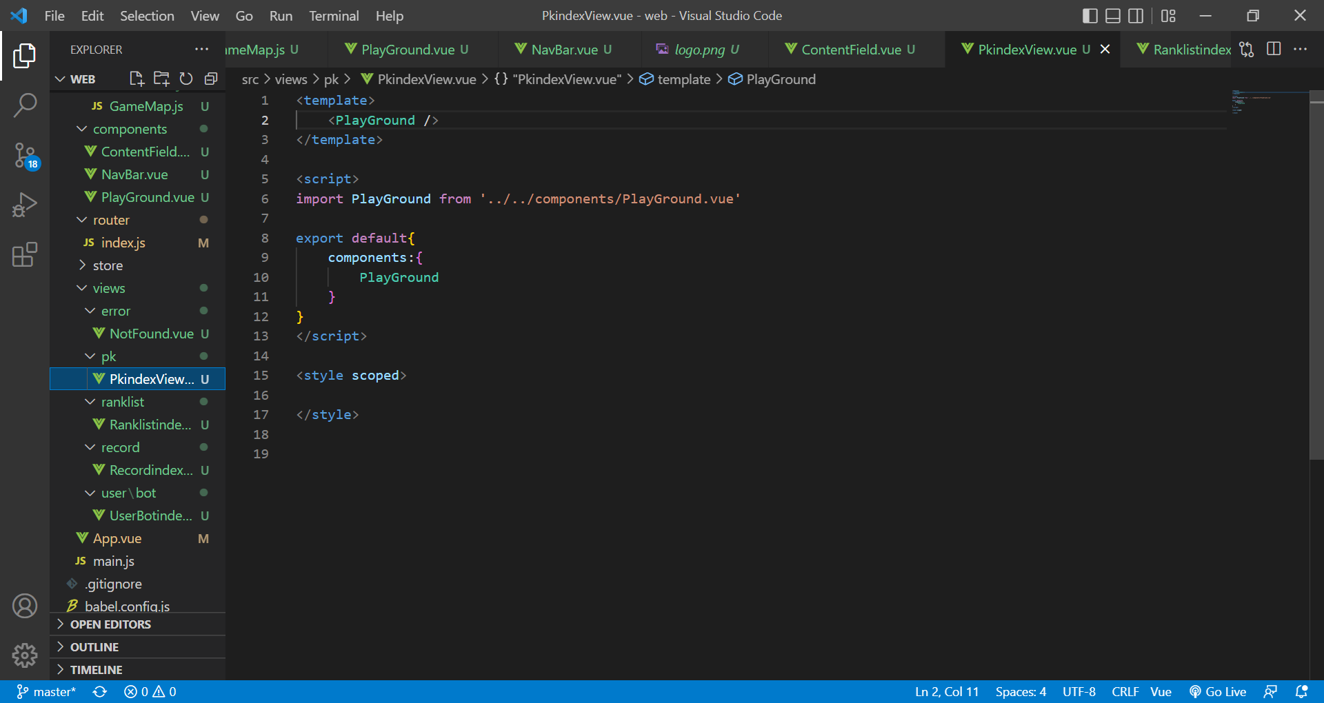Open NotFound.vue file
The width and height of the screenshot is (1324, 703).
click(x=138, y=334)
